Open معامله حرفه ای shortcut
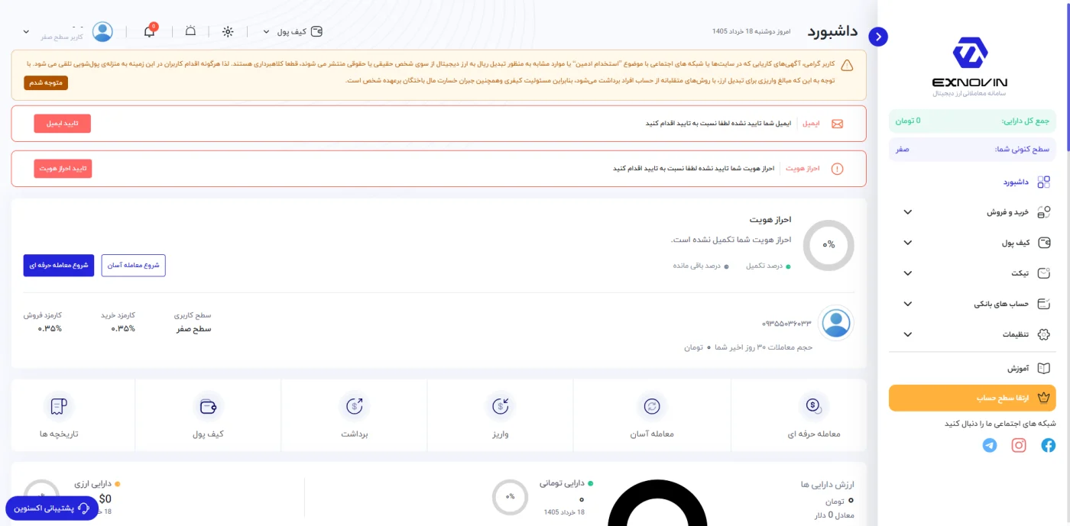This screenshot has width=1070, height=526. 813,417
